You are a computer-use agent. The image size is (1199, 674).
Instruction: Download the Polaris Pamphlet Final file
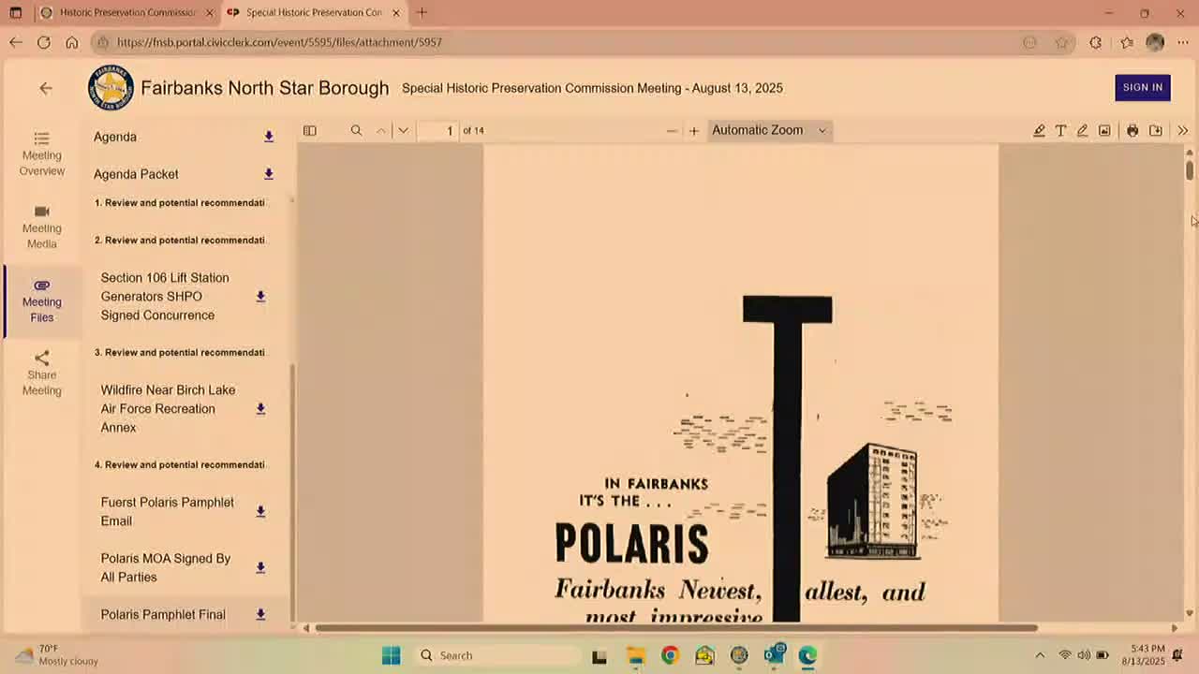[260, 615]
